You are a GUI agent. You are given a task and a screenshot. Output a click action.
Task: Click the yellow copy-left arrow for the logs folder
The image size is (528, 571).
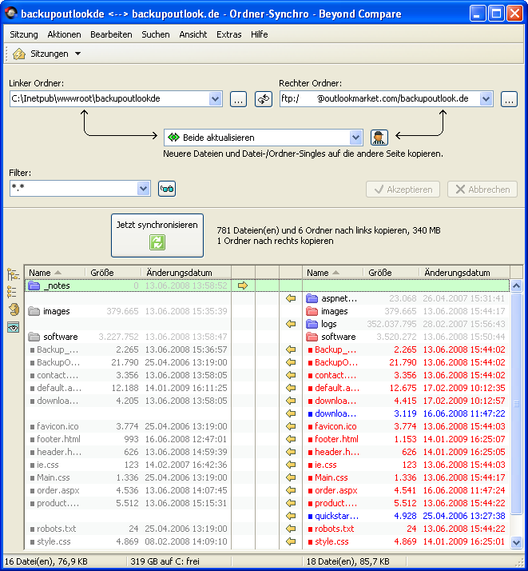(291, 324)
